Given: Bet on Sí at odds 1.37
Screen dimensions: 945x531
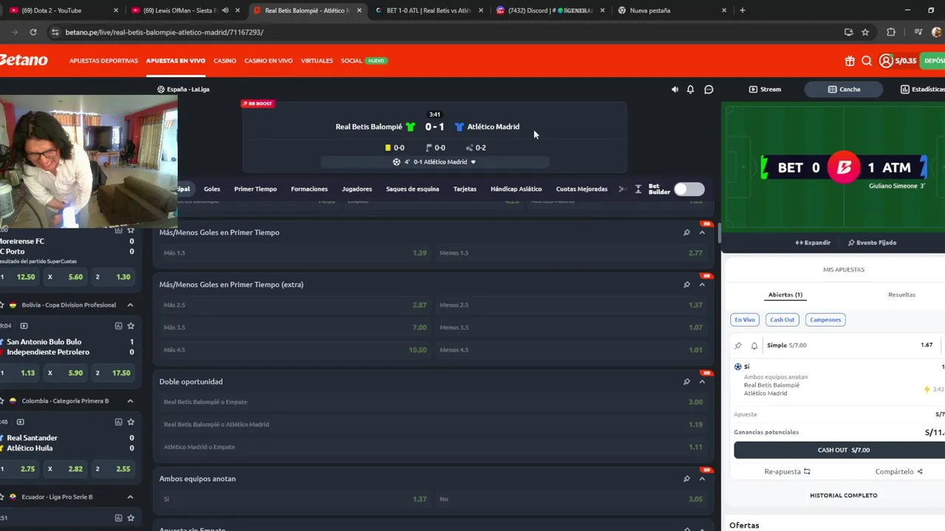Looking at the screenshot, I should coord(295,499).
